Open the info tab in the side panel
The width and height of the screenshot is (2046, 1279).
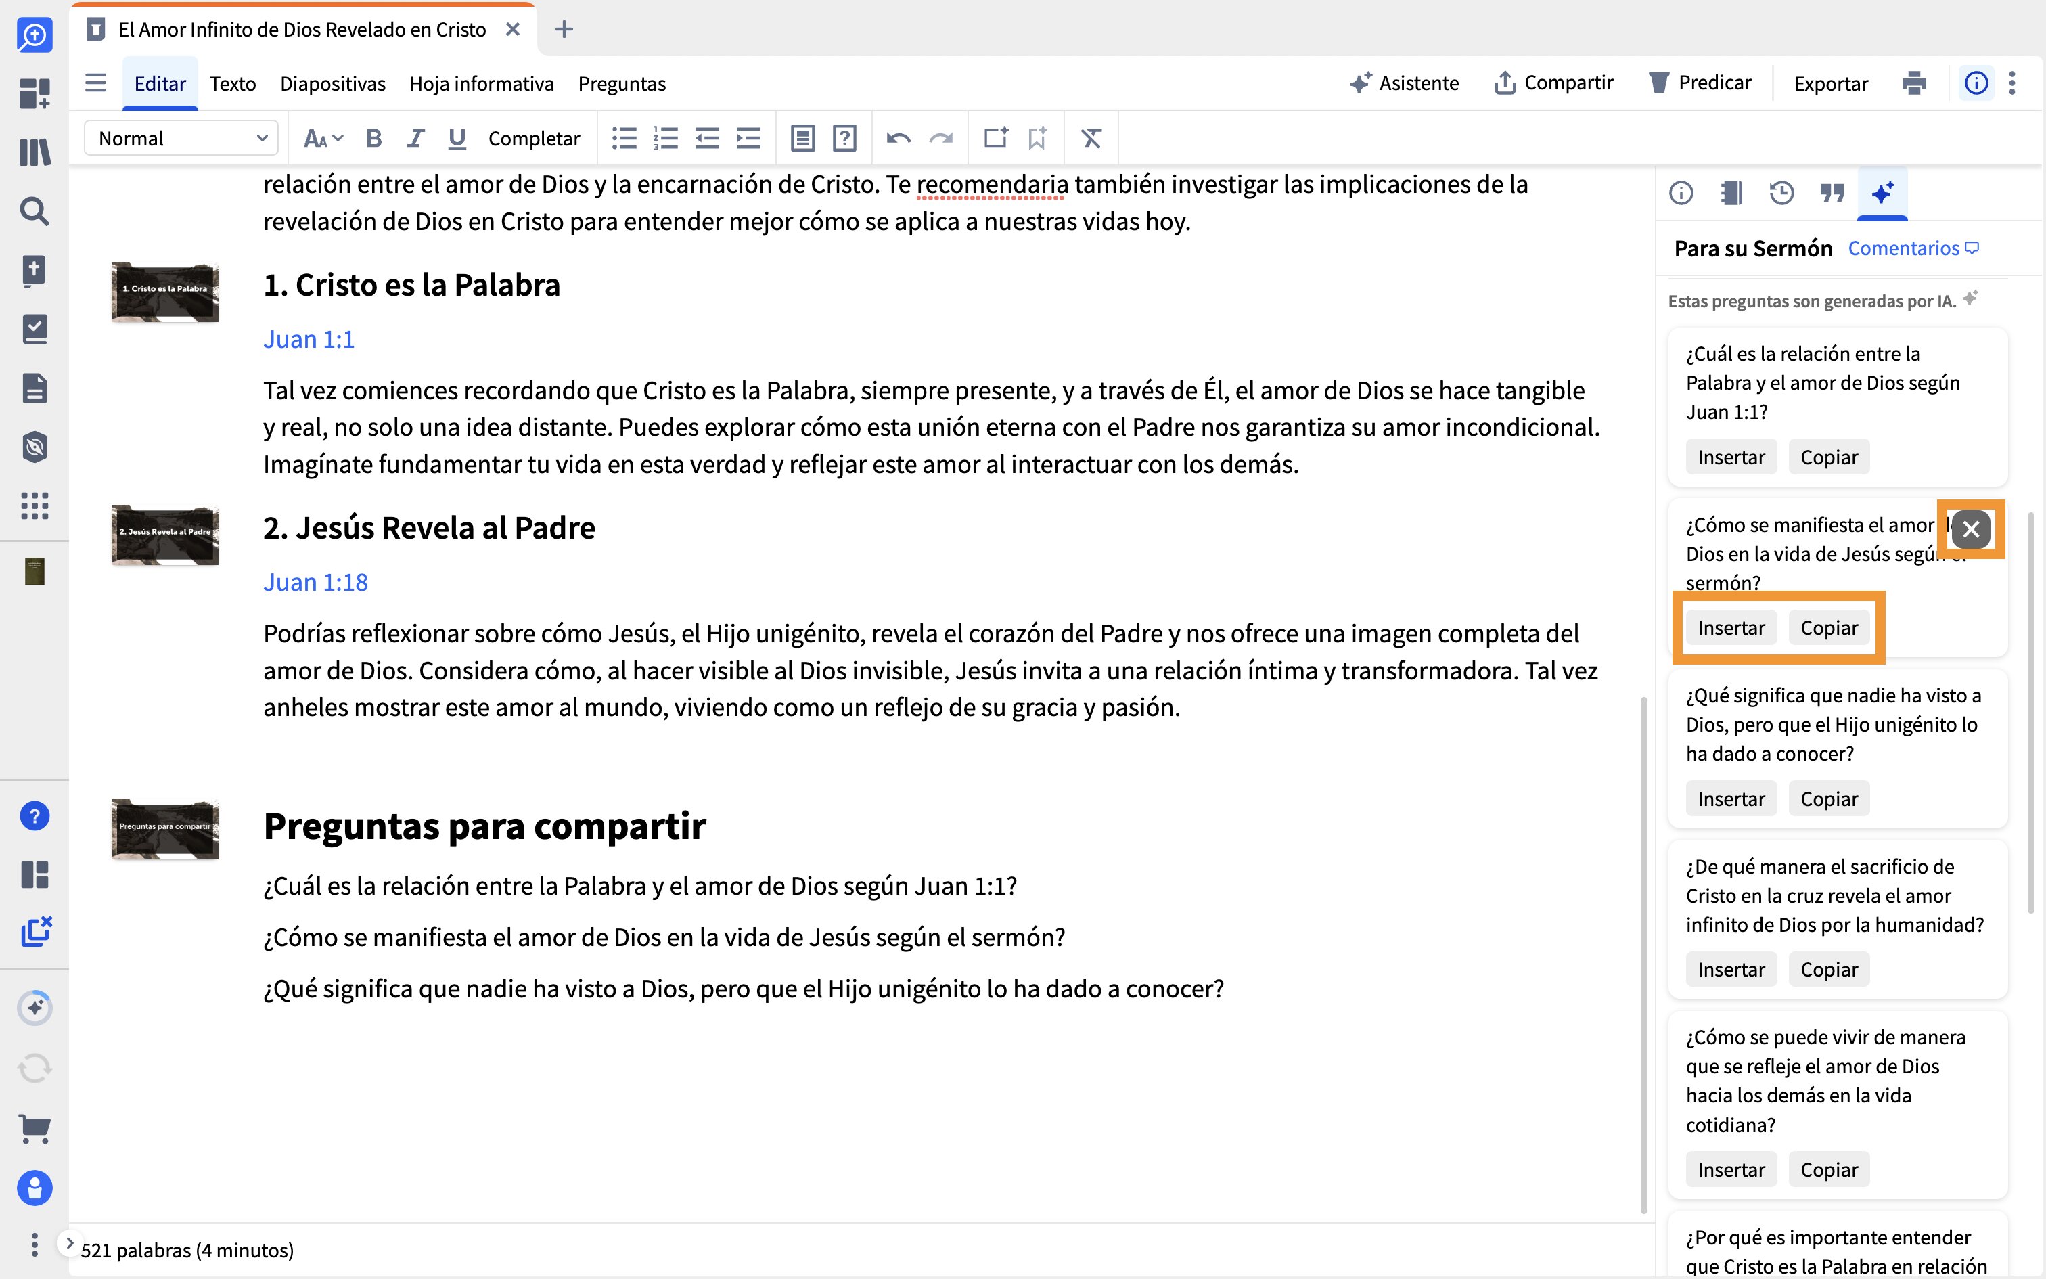pyautogui.click(x=1681, y=193)
